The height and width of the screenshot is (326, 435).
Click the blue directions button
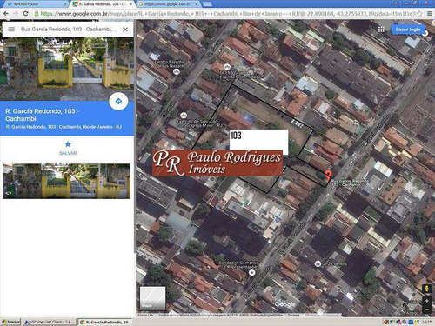pyautogui.click(x=118, y=102)
